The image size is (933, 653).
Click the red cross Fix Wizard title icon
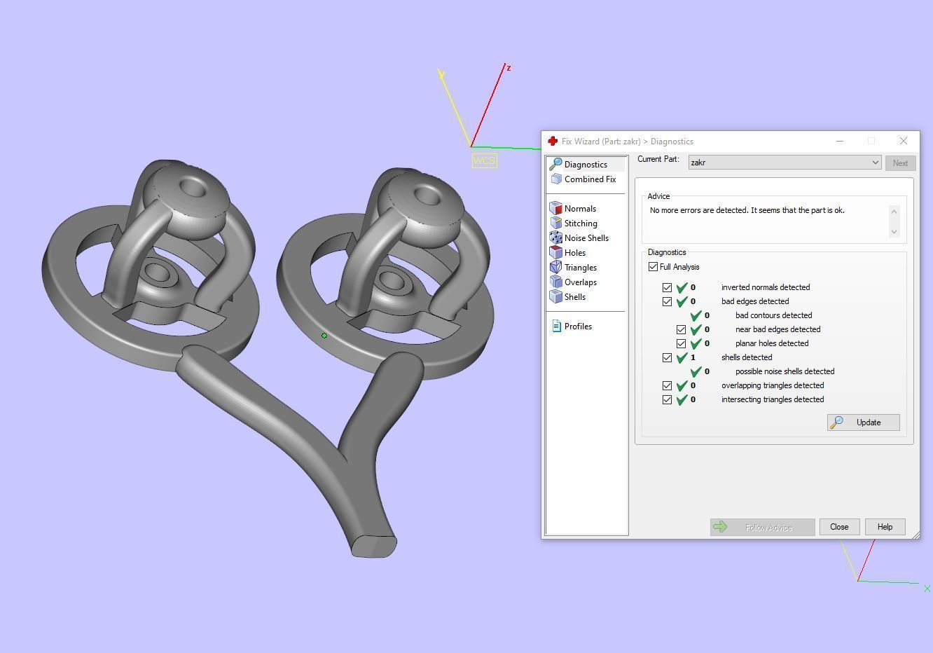[553, 141]
